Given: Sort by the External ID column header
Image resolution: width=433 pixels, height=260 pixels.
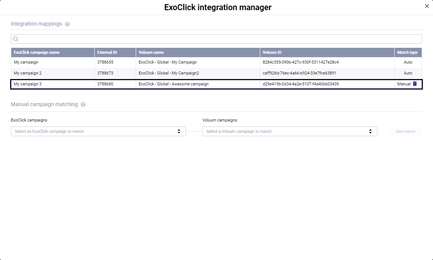Looking at the screenshot, I should (107, 52).
